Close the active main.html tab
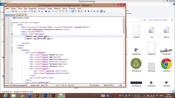Viewport: 175px width, 98px height. (25, 15)
